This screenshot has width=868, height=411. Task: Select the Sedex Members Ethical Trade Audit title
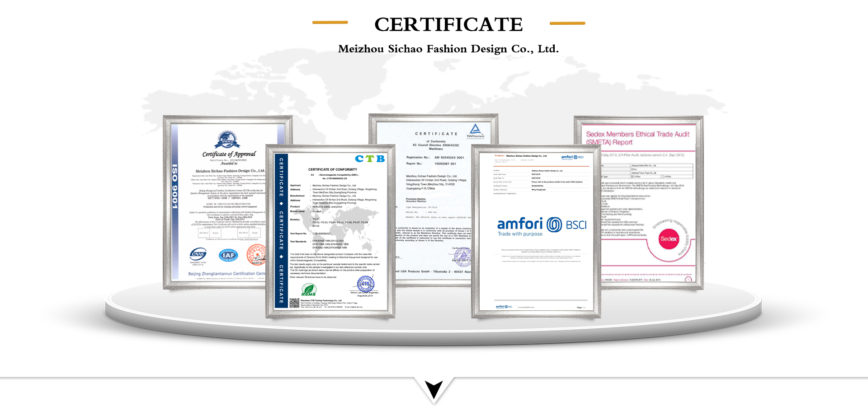point(637,138)
